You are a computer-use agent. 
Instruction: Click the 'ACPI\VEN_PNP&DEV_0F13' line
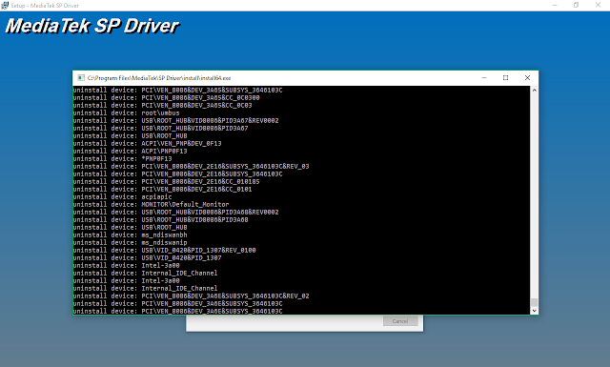148,143
